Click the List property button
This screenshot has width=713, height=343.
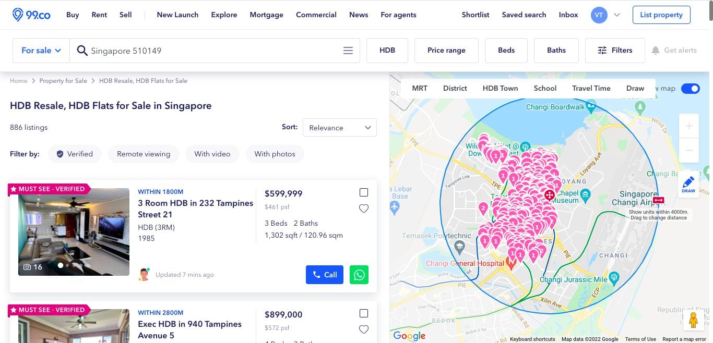click(661, 15)
